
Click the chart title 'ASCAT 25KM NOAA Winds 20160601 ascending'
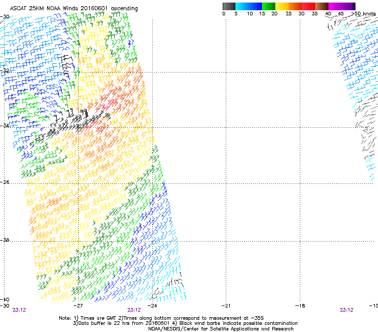pyautogui.click(x=74, y=9)
